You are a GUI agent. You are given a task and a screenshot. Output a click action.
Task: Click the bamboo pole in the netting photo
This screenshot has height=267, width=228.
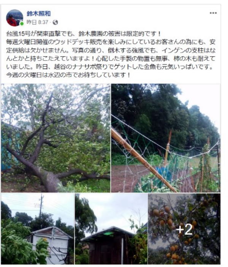(143, 160)
